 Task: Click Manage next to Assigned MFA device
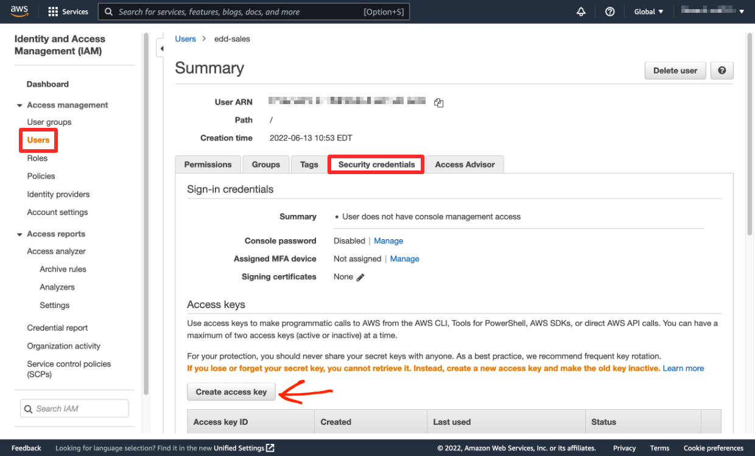coord(404,258)
